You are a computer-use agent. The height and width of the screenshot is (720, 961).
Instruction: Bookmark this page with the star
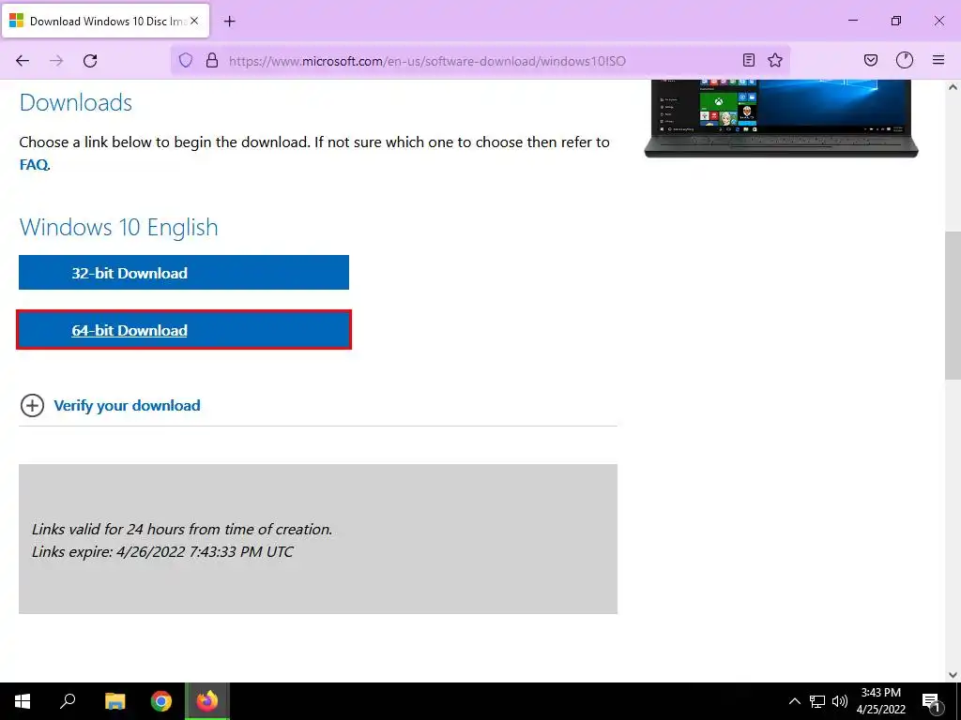coord(775,60)
